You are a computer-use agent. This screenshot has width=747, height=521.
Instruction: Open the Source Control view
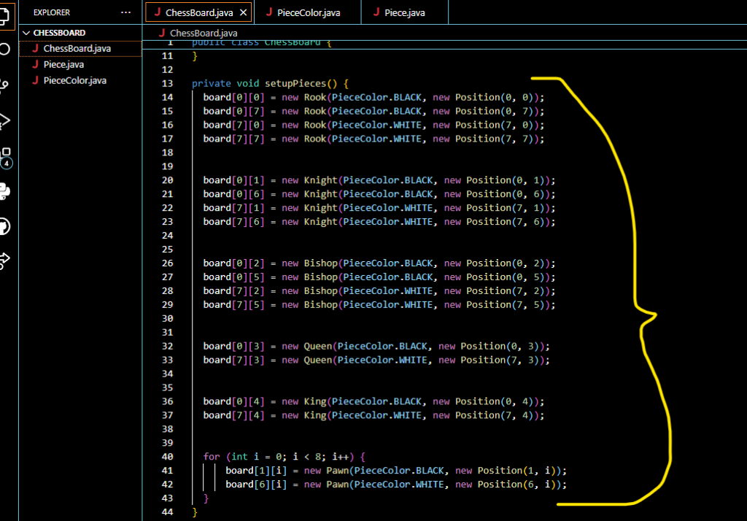pyautogui.click(x=4, y=85)
